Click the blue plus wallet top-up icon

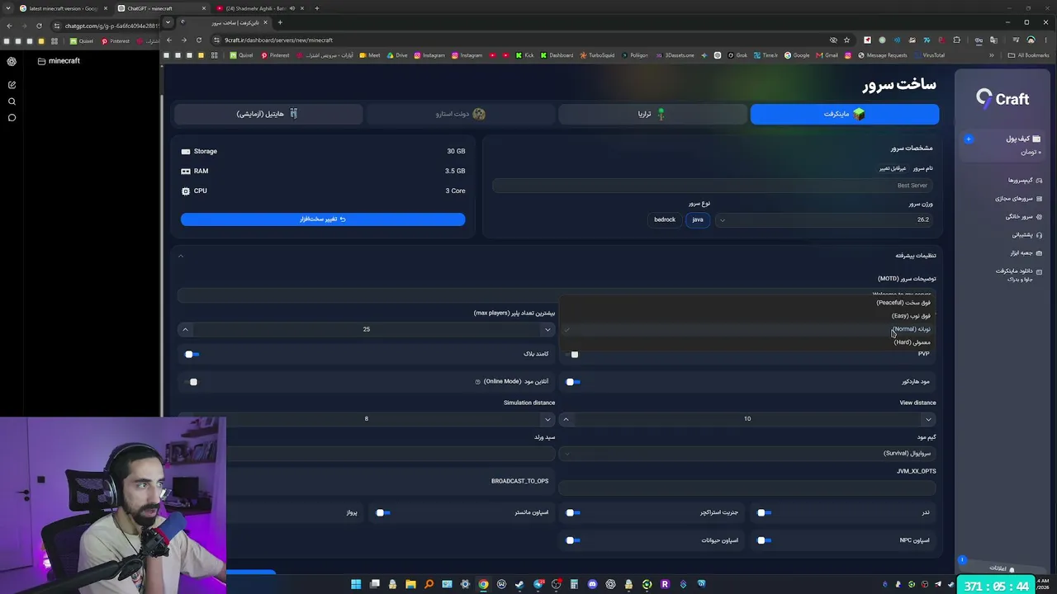point(969,139)
